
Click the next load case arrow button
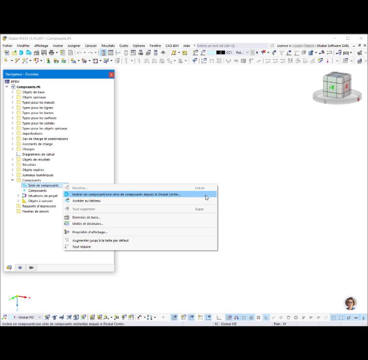pyautogui.click(x=257, y=53)
